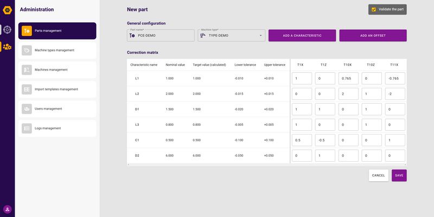
Task: Click the D1 upper tolerance +0.020
Action: tap(269, 110)
